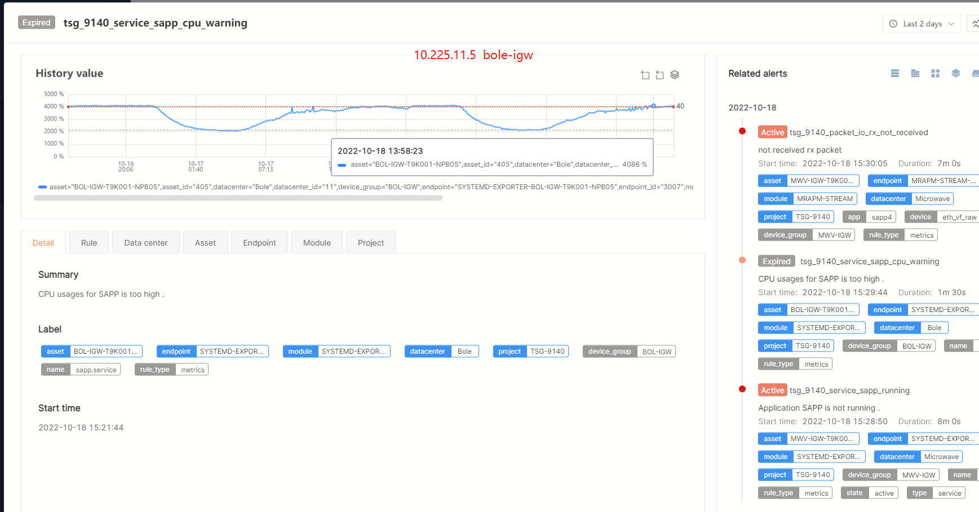Open the Project tab

371,243
